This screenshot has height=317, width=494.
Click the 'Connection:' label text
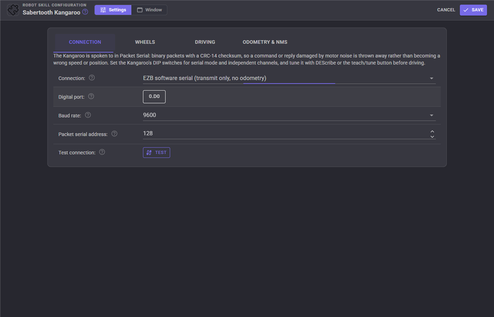[71, 79]
